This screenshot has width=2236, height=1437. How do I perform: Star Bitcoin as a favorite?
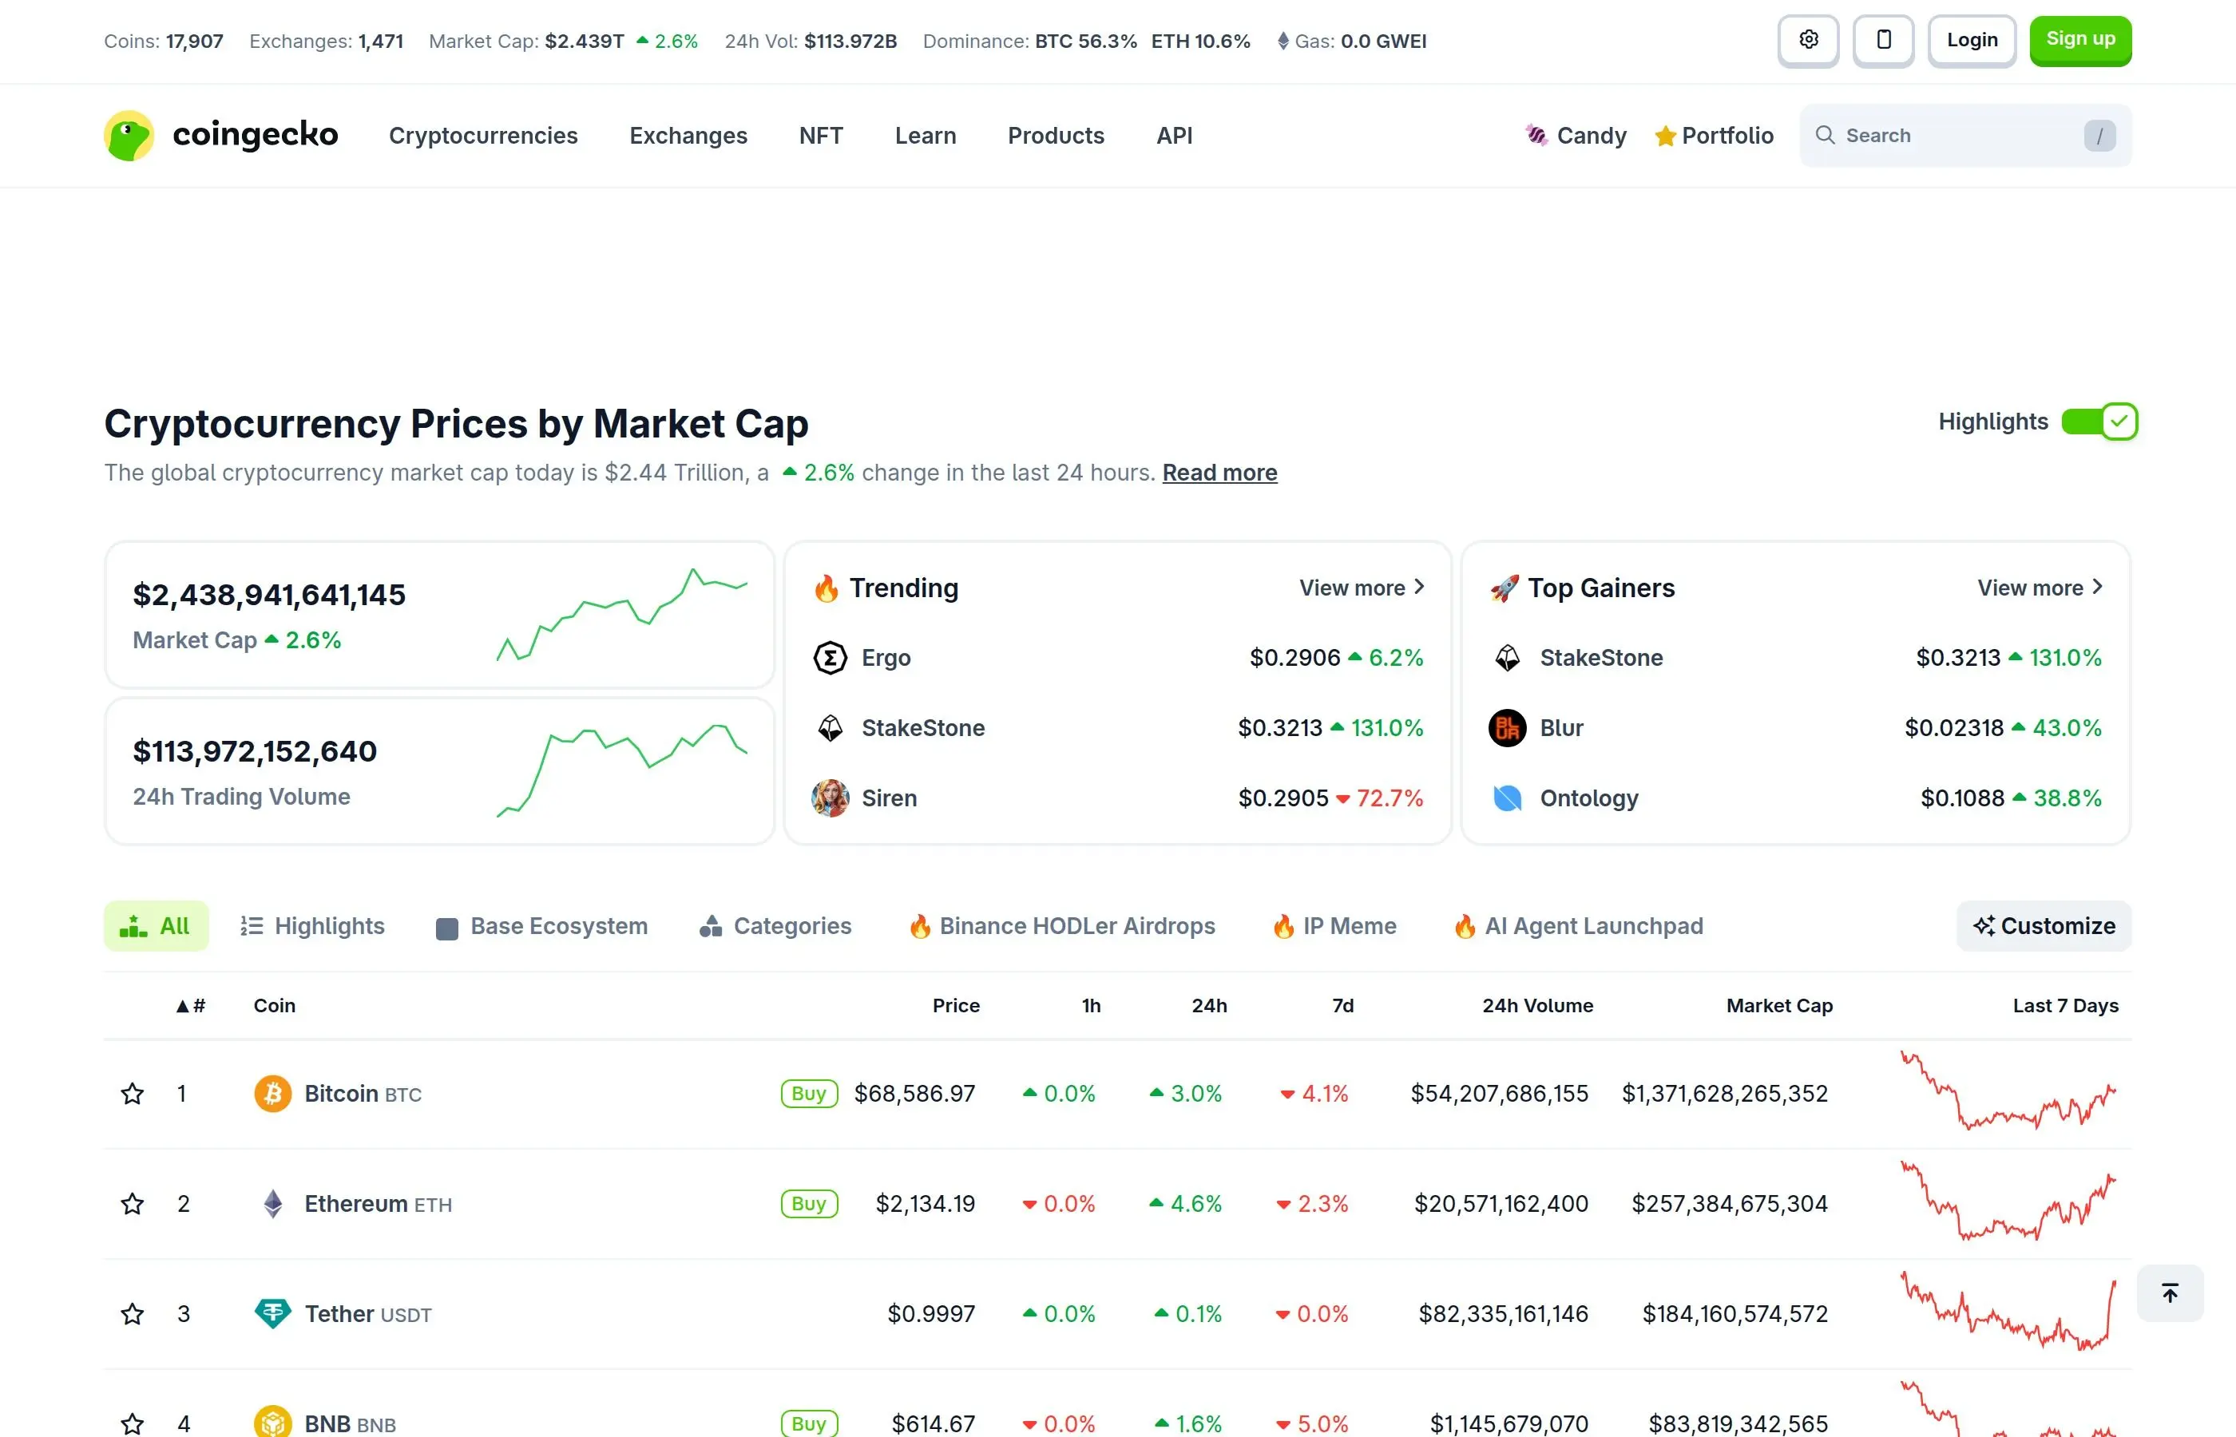click(x=133, y=1094)
